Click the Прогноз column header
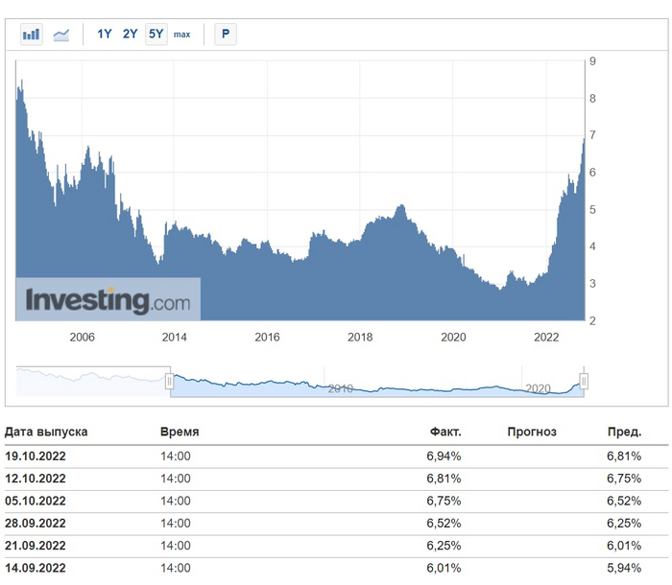The width and height of the screenshot is (672, 585). point(532,433)
